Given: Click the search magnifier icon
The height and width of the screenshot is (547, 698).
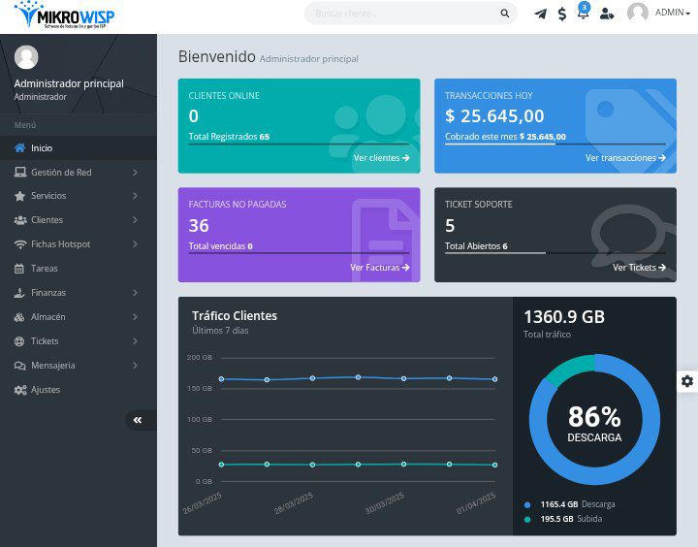Looking at the screenshot, I should pos(504,14).
